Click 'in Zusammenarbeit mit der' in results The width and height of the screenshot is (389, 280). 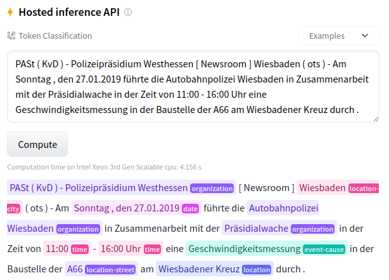pyautogui.click(x=162, y=229)
